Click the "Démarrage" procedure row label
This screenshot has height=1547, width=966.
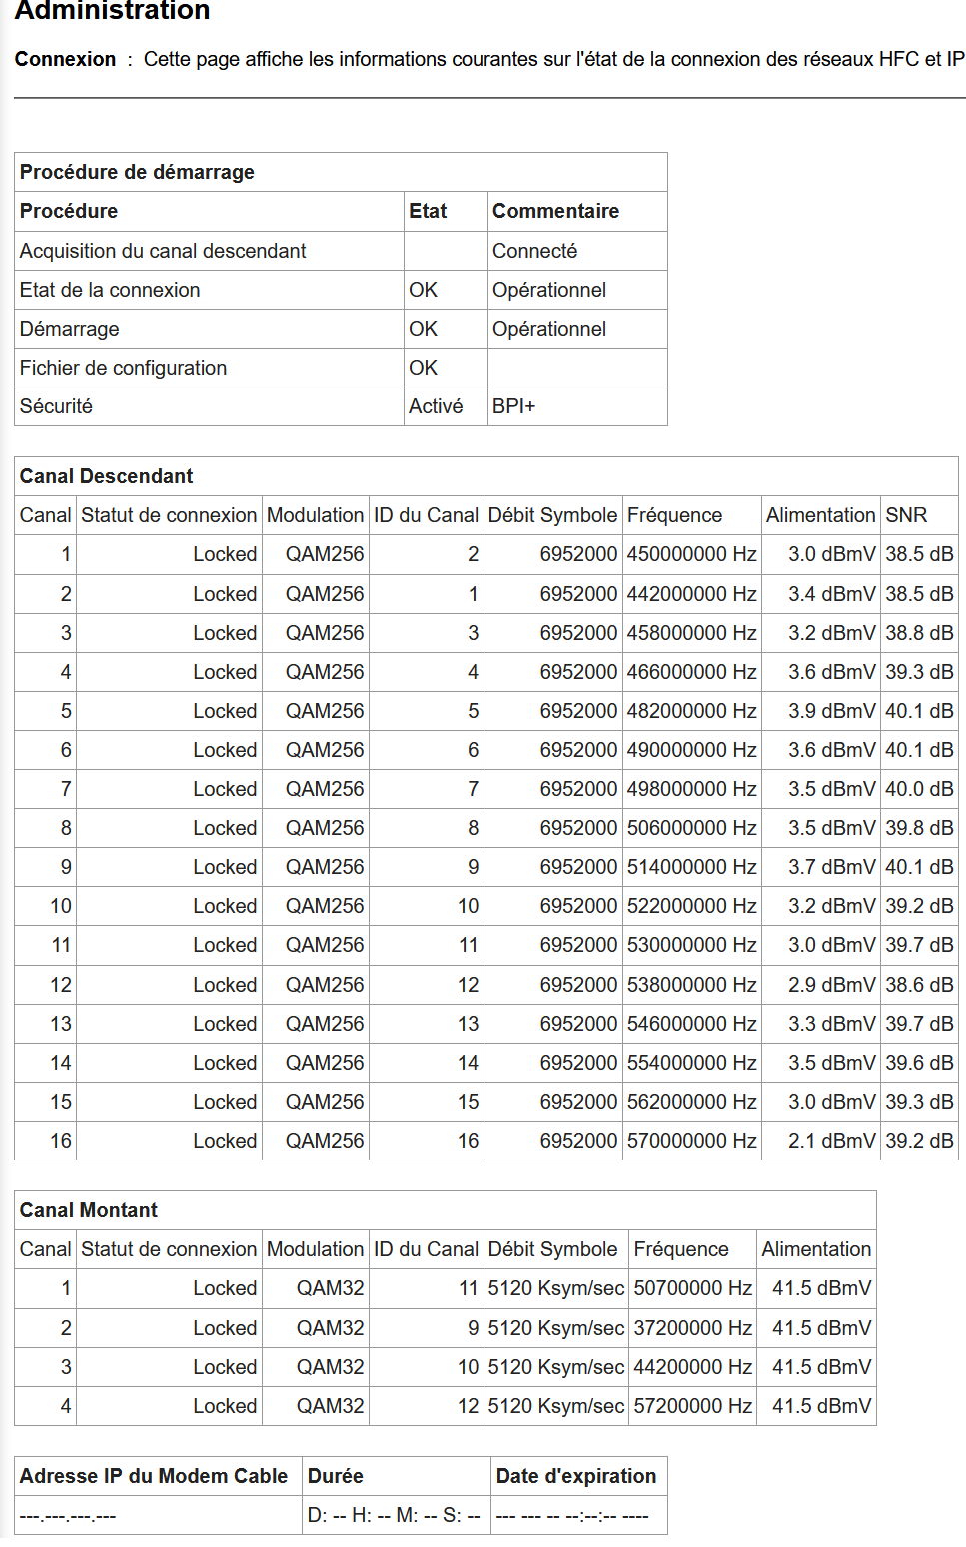click(x=70, y=329)
